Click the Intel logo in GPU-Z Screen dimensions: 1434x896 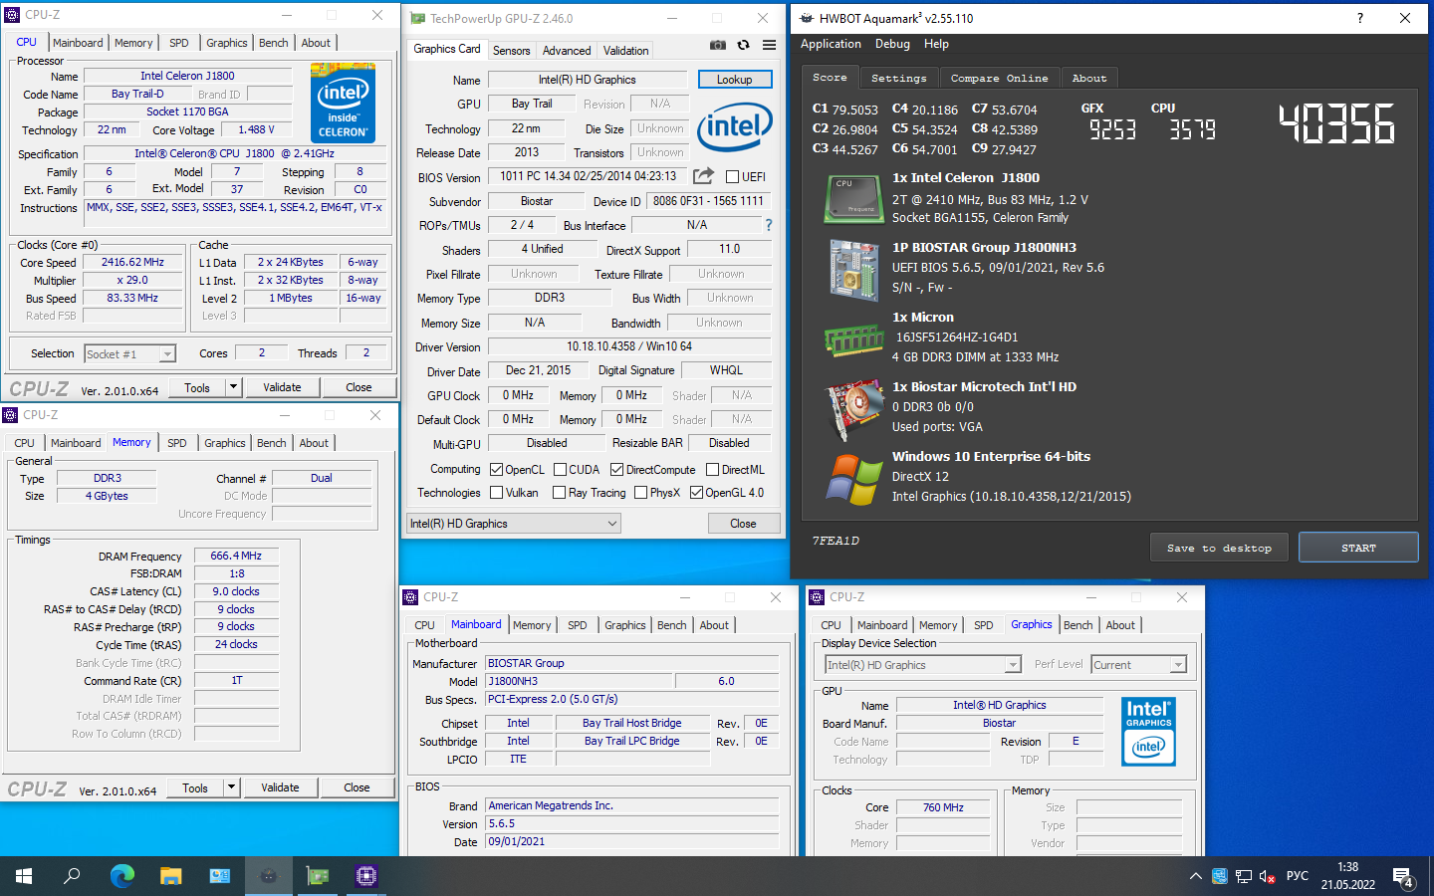coord(735,127)
